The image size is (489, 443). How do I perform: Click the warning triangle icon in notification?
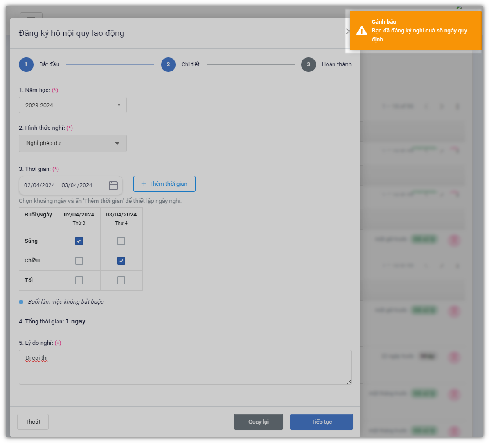[361, 31]
